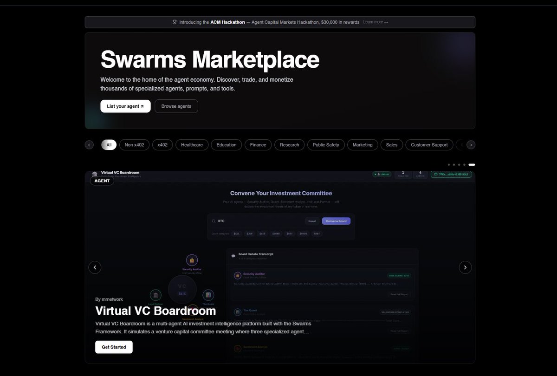Filter by Marketing category
Screen dimensions: 557x376
tap(363, 145)
